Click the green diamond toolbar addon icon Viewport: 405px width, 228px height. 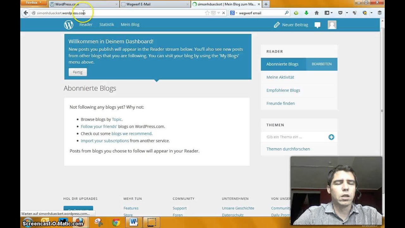(x=296, y=13)
